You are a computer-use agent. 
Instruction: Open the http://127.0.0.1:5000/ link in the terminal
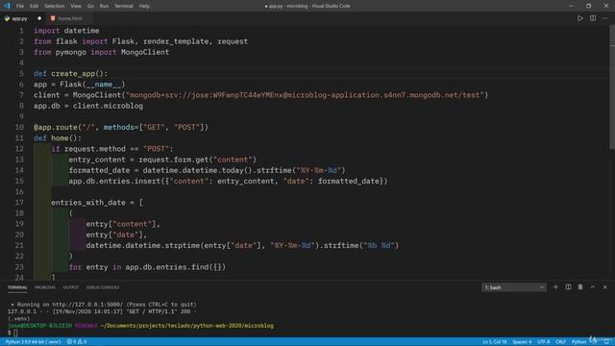tap(87, 305)
